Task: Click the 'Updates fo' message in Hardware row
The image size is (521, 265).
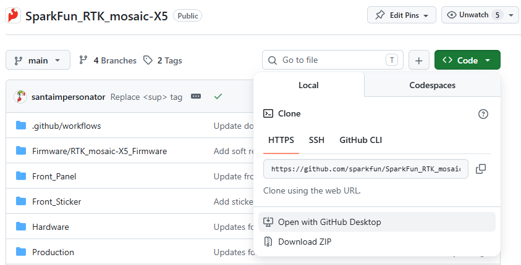Action: click(234, 227)
